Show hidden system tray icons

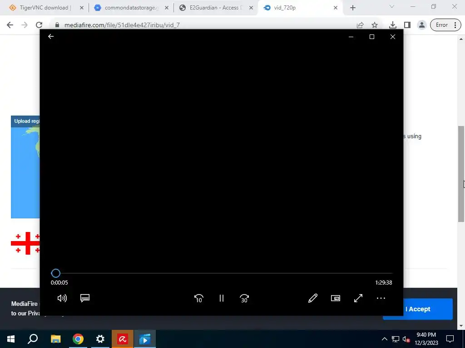384,339
